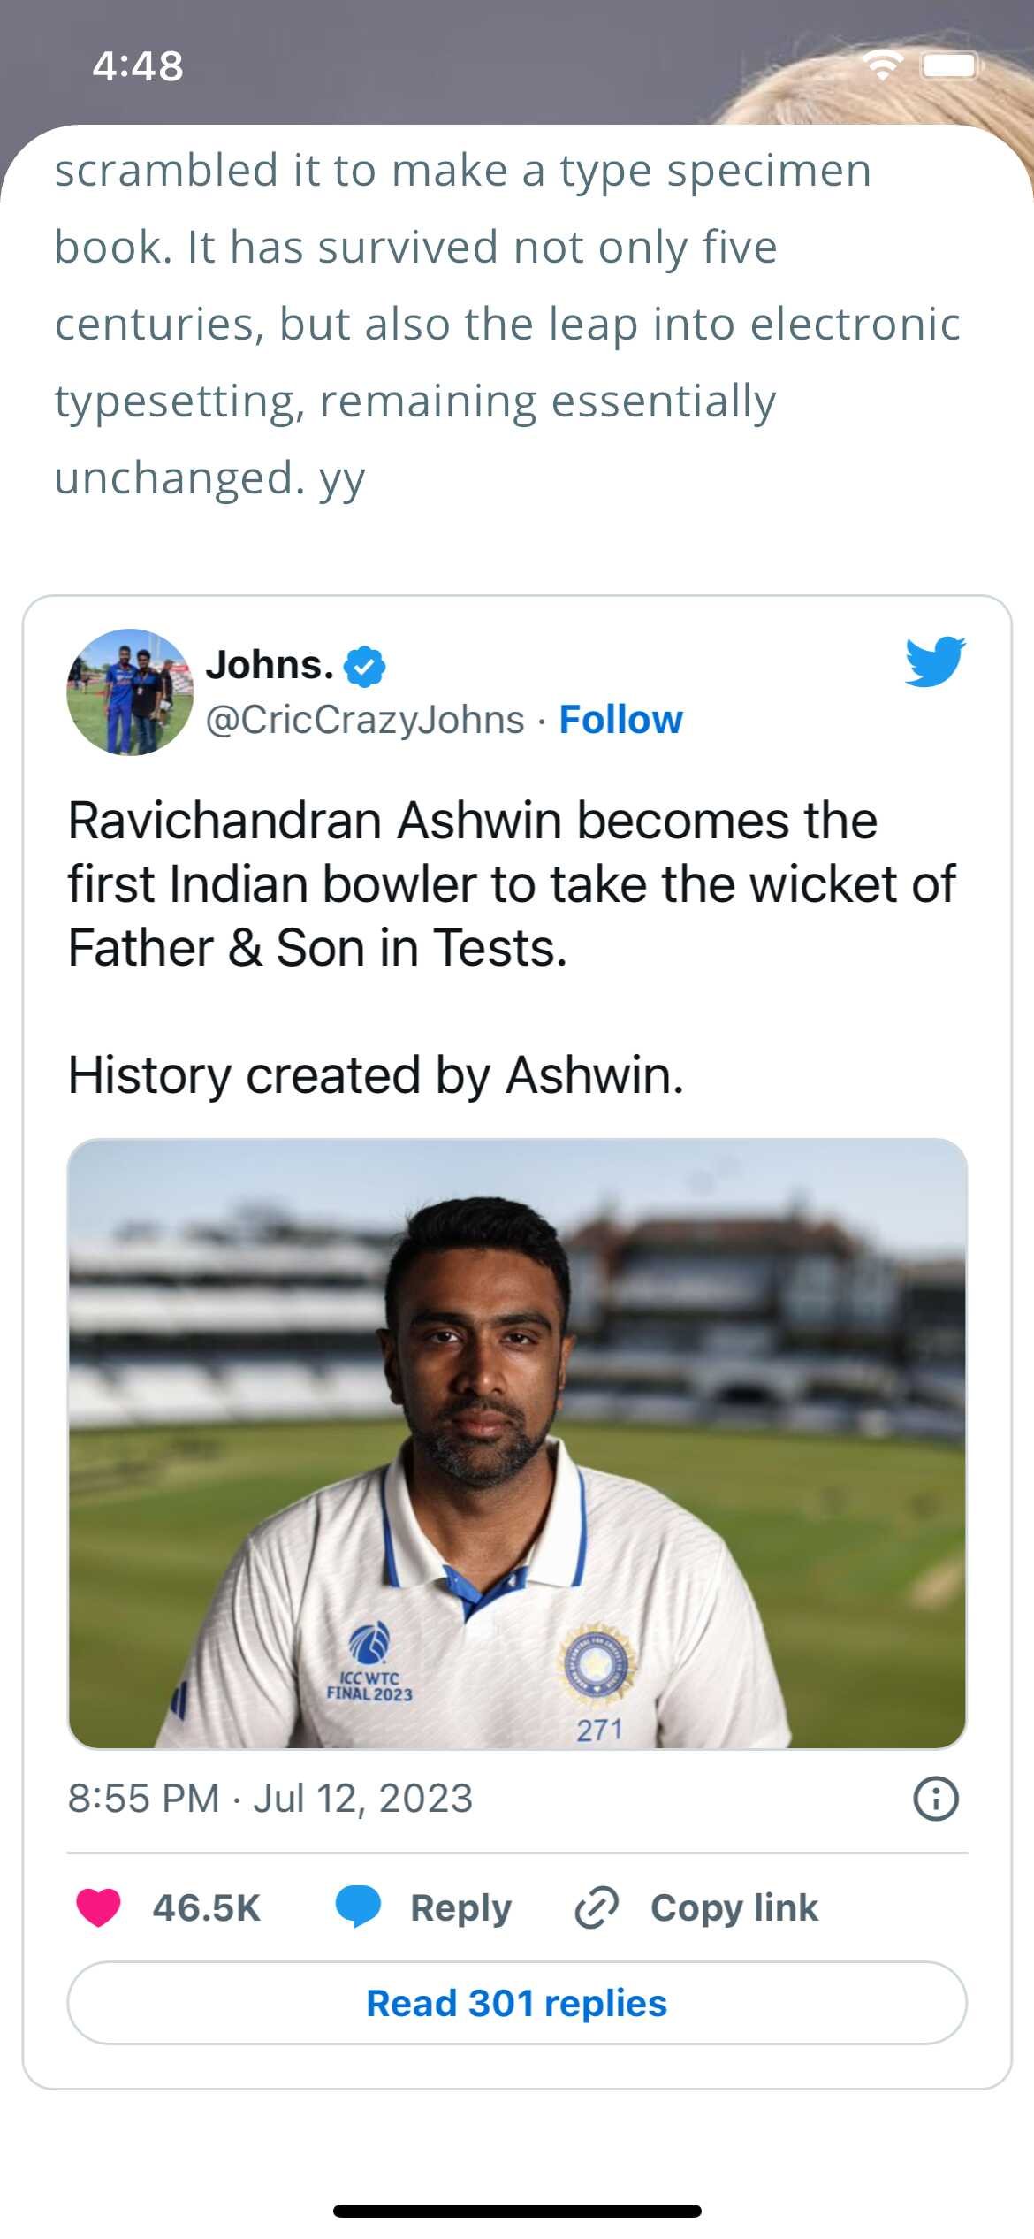The image size is (1034, 2239).
Task: Tap the 4:48 clock in status bar
Action: click(138, 66)
